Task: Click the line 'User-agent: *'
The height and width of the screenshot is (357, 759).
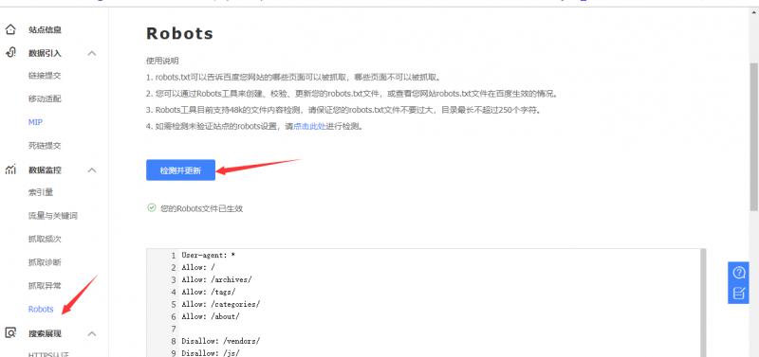Action: click(208, 255)
